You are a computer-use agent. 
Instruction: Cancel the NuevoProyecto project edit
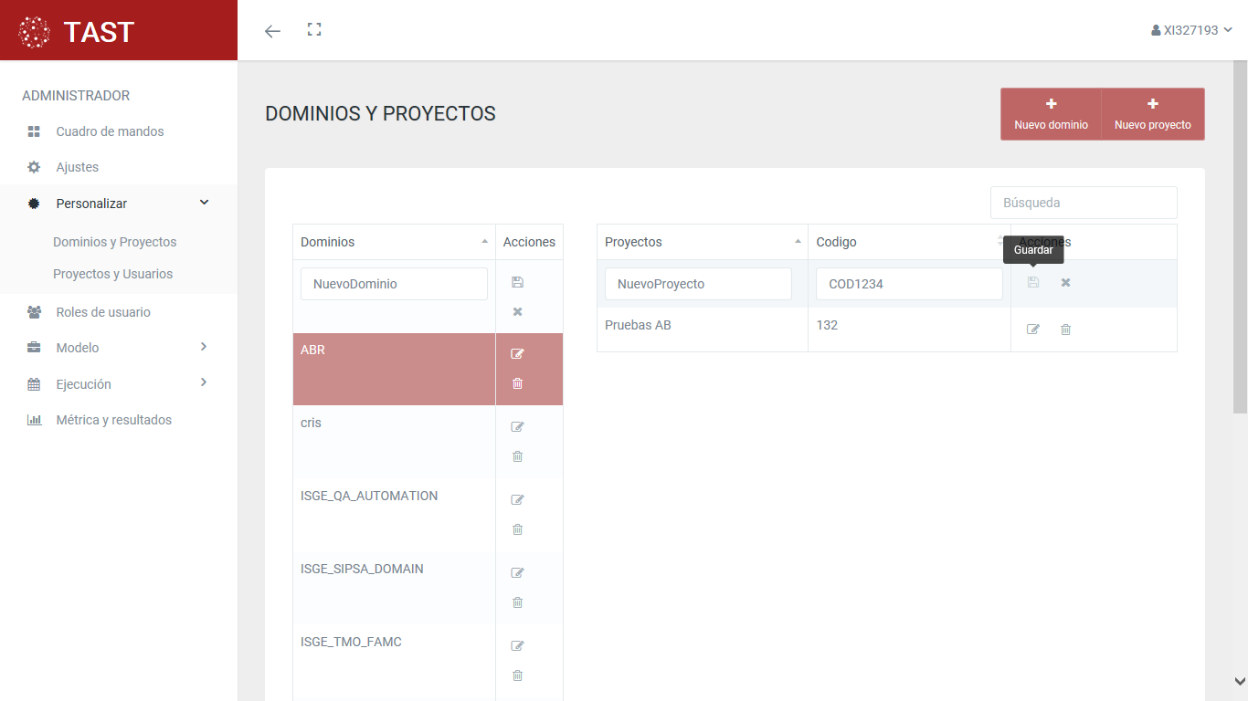tap(1065, 283)
